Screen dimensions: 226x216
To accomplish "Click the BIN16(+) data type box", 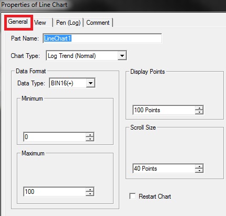I will tap(72, 83).
